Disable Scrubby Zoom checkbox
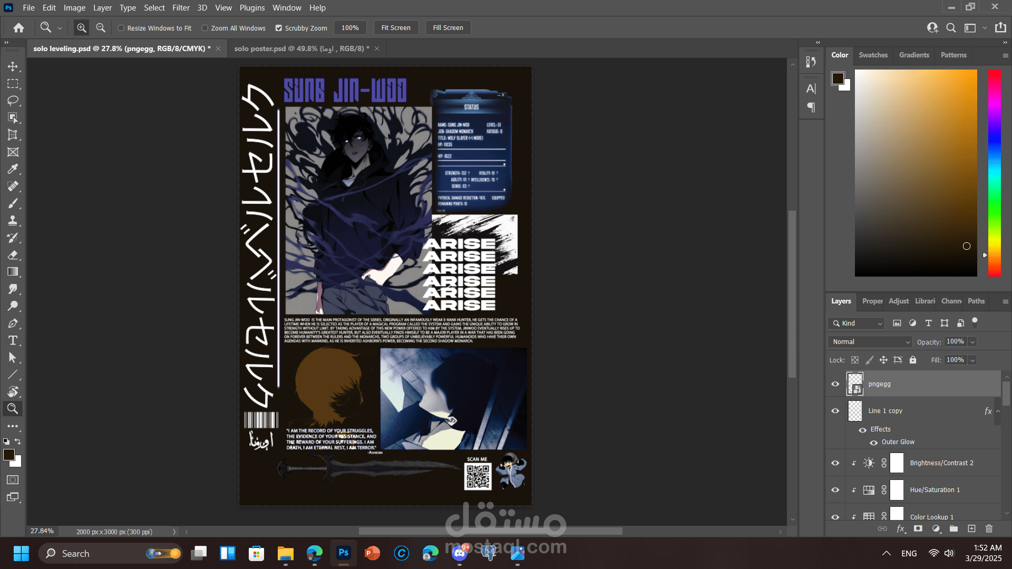The height and width of the screenshot is (569, 1012). click(x=279, y=28)
